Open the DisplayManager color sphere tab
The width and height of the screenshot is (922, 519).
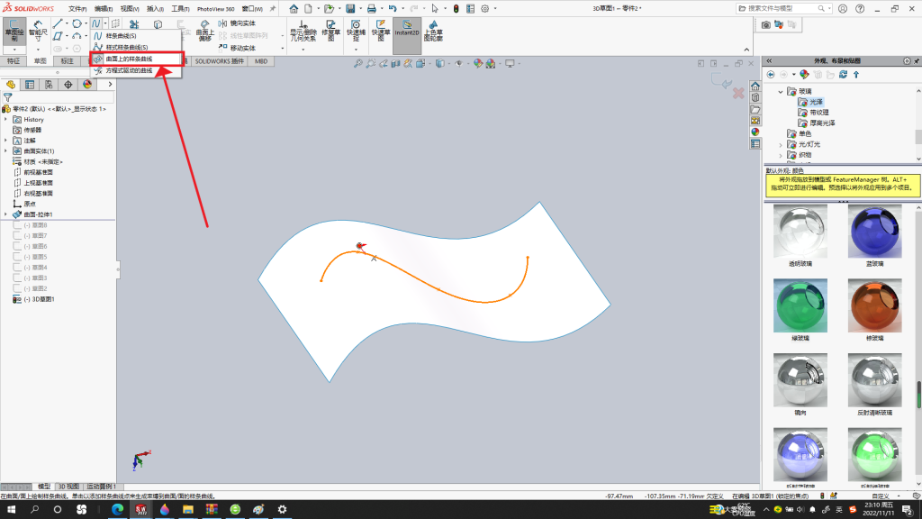(x=87, y=85)
